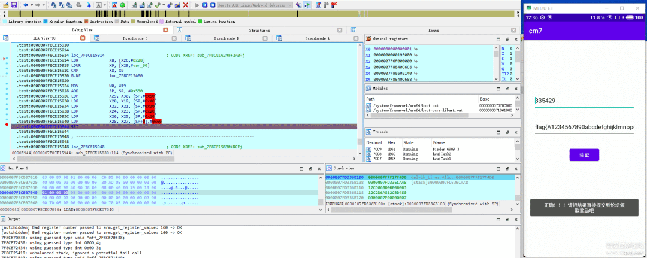Click the Path column header in Modules
This screenshot has width=647, height=258.
pos(421,99)
